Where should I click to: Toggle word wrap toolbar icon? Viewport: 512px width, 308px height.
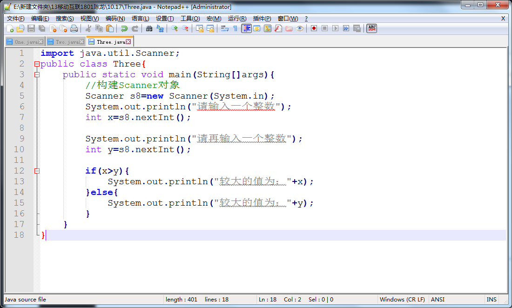pyautogui.click(x=225, y=29)
